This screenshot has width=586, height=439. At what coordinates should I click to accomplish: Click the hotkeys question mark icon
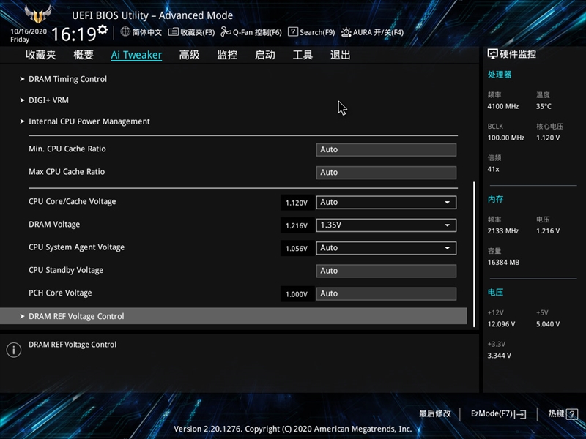pyautogui.click(x=571, y=414)
